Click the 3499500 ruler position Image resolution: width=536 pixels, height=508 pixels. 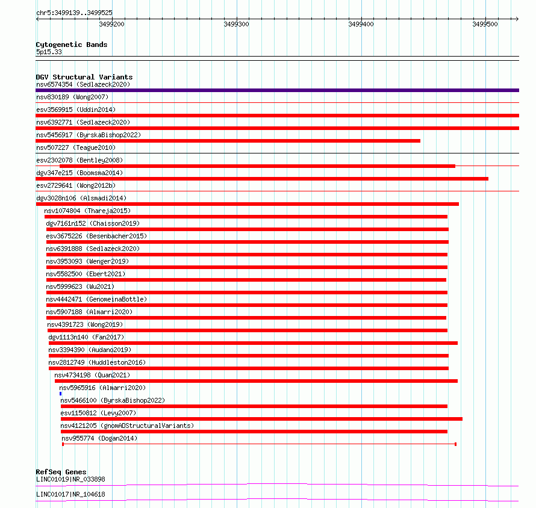tap(485, 24)
